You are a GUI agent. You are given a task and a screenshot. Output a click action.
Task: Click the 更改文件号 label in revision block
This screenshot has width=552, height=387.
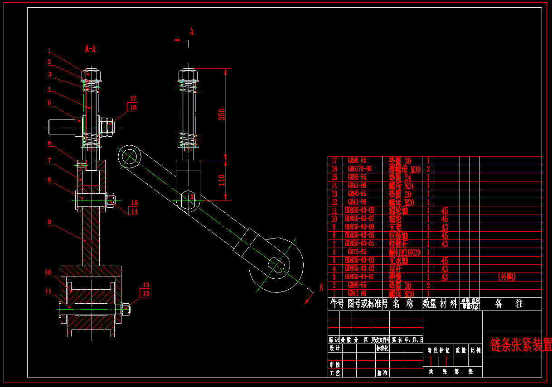tap(380, 339)
